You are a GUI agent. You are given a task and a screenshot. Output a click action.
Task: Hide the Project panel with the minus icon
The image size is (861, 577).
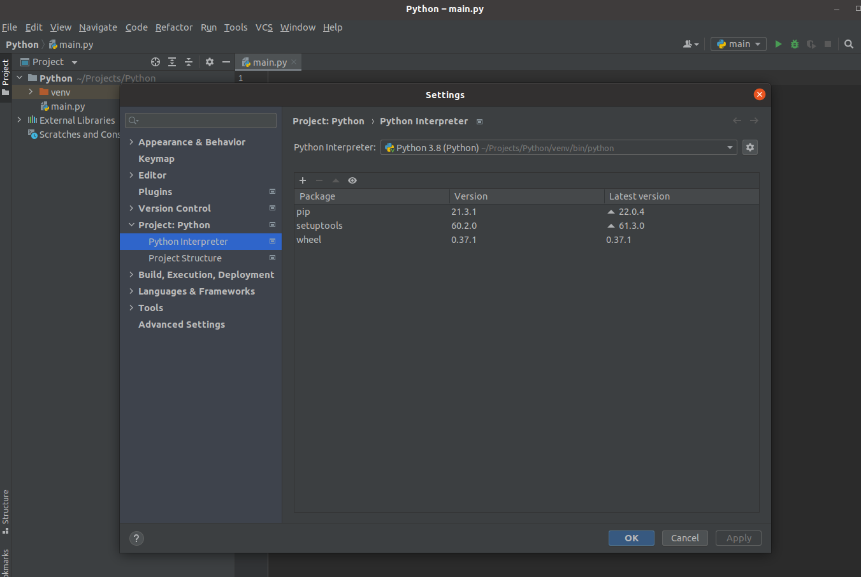(226, 62)
